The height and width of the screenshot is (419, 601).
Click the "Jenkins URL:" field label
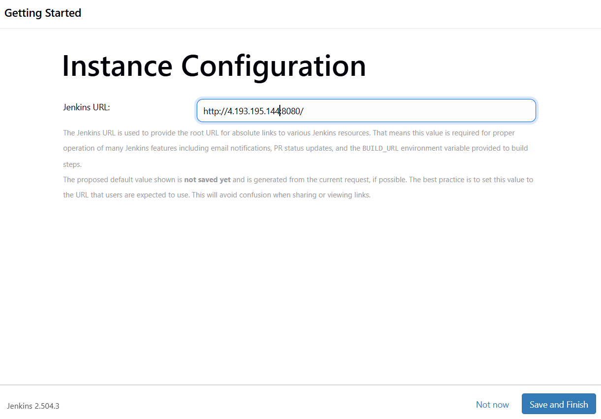click(x=86, y=107)
